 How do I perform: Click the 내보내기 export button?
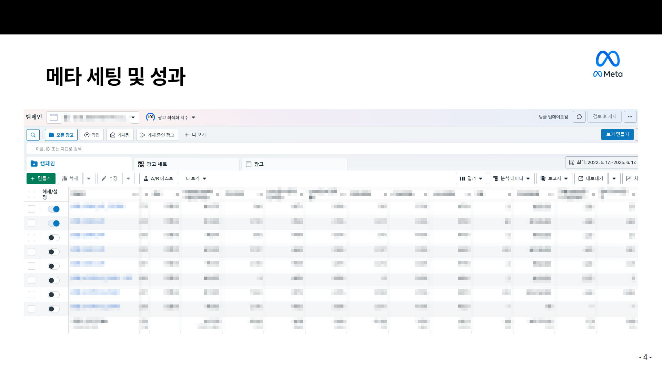[591, 178]
